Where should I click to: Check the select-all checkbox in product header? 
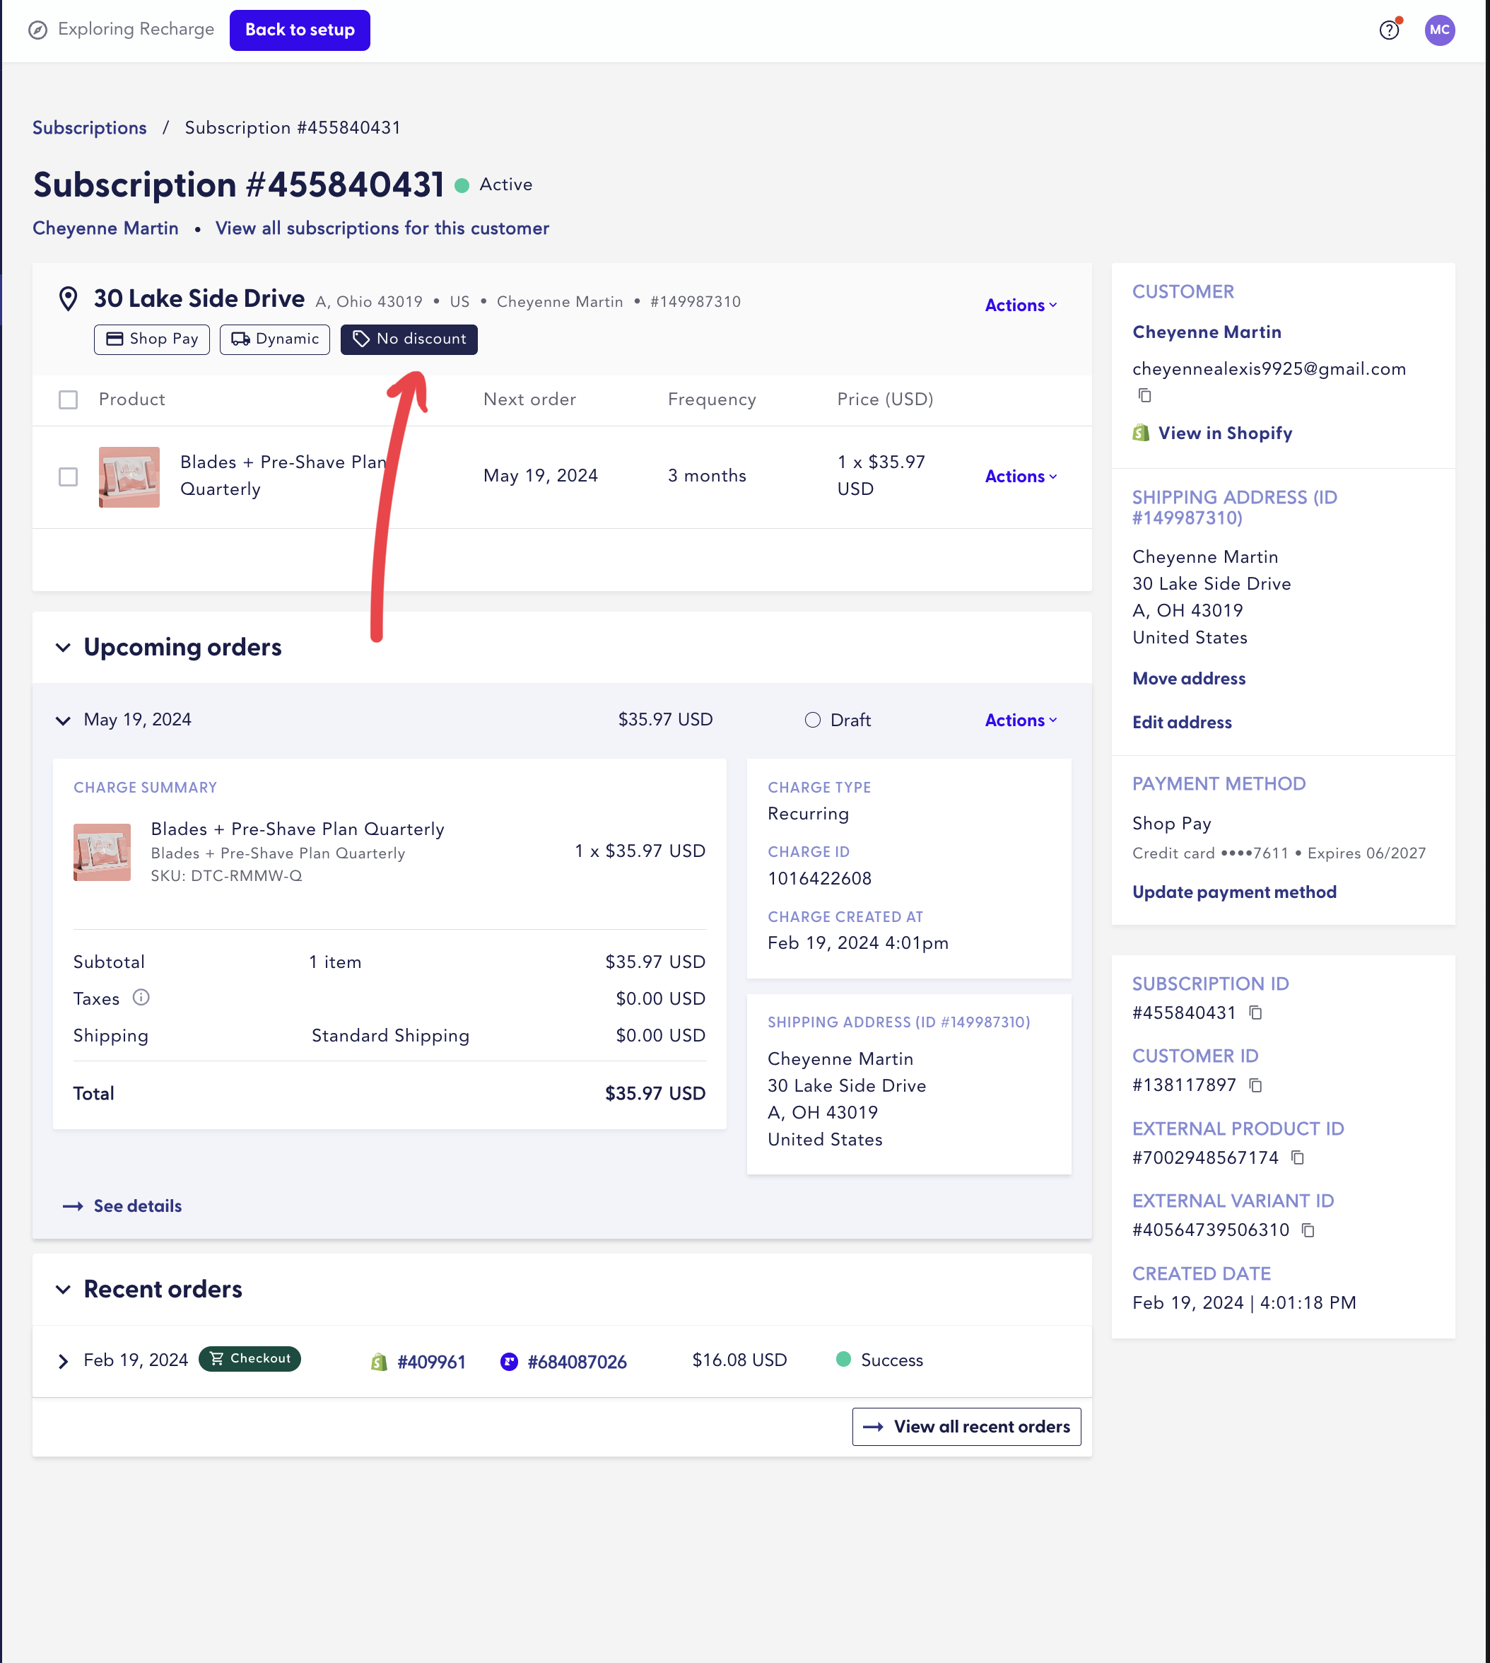click(69, 399)
